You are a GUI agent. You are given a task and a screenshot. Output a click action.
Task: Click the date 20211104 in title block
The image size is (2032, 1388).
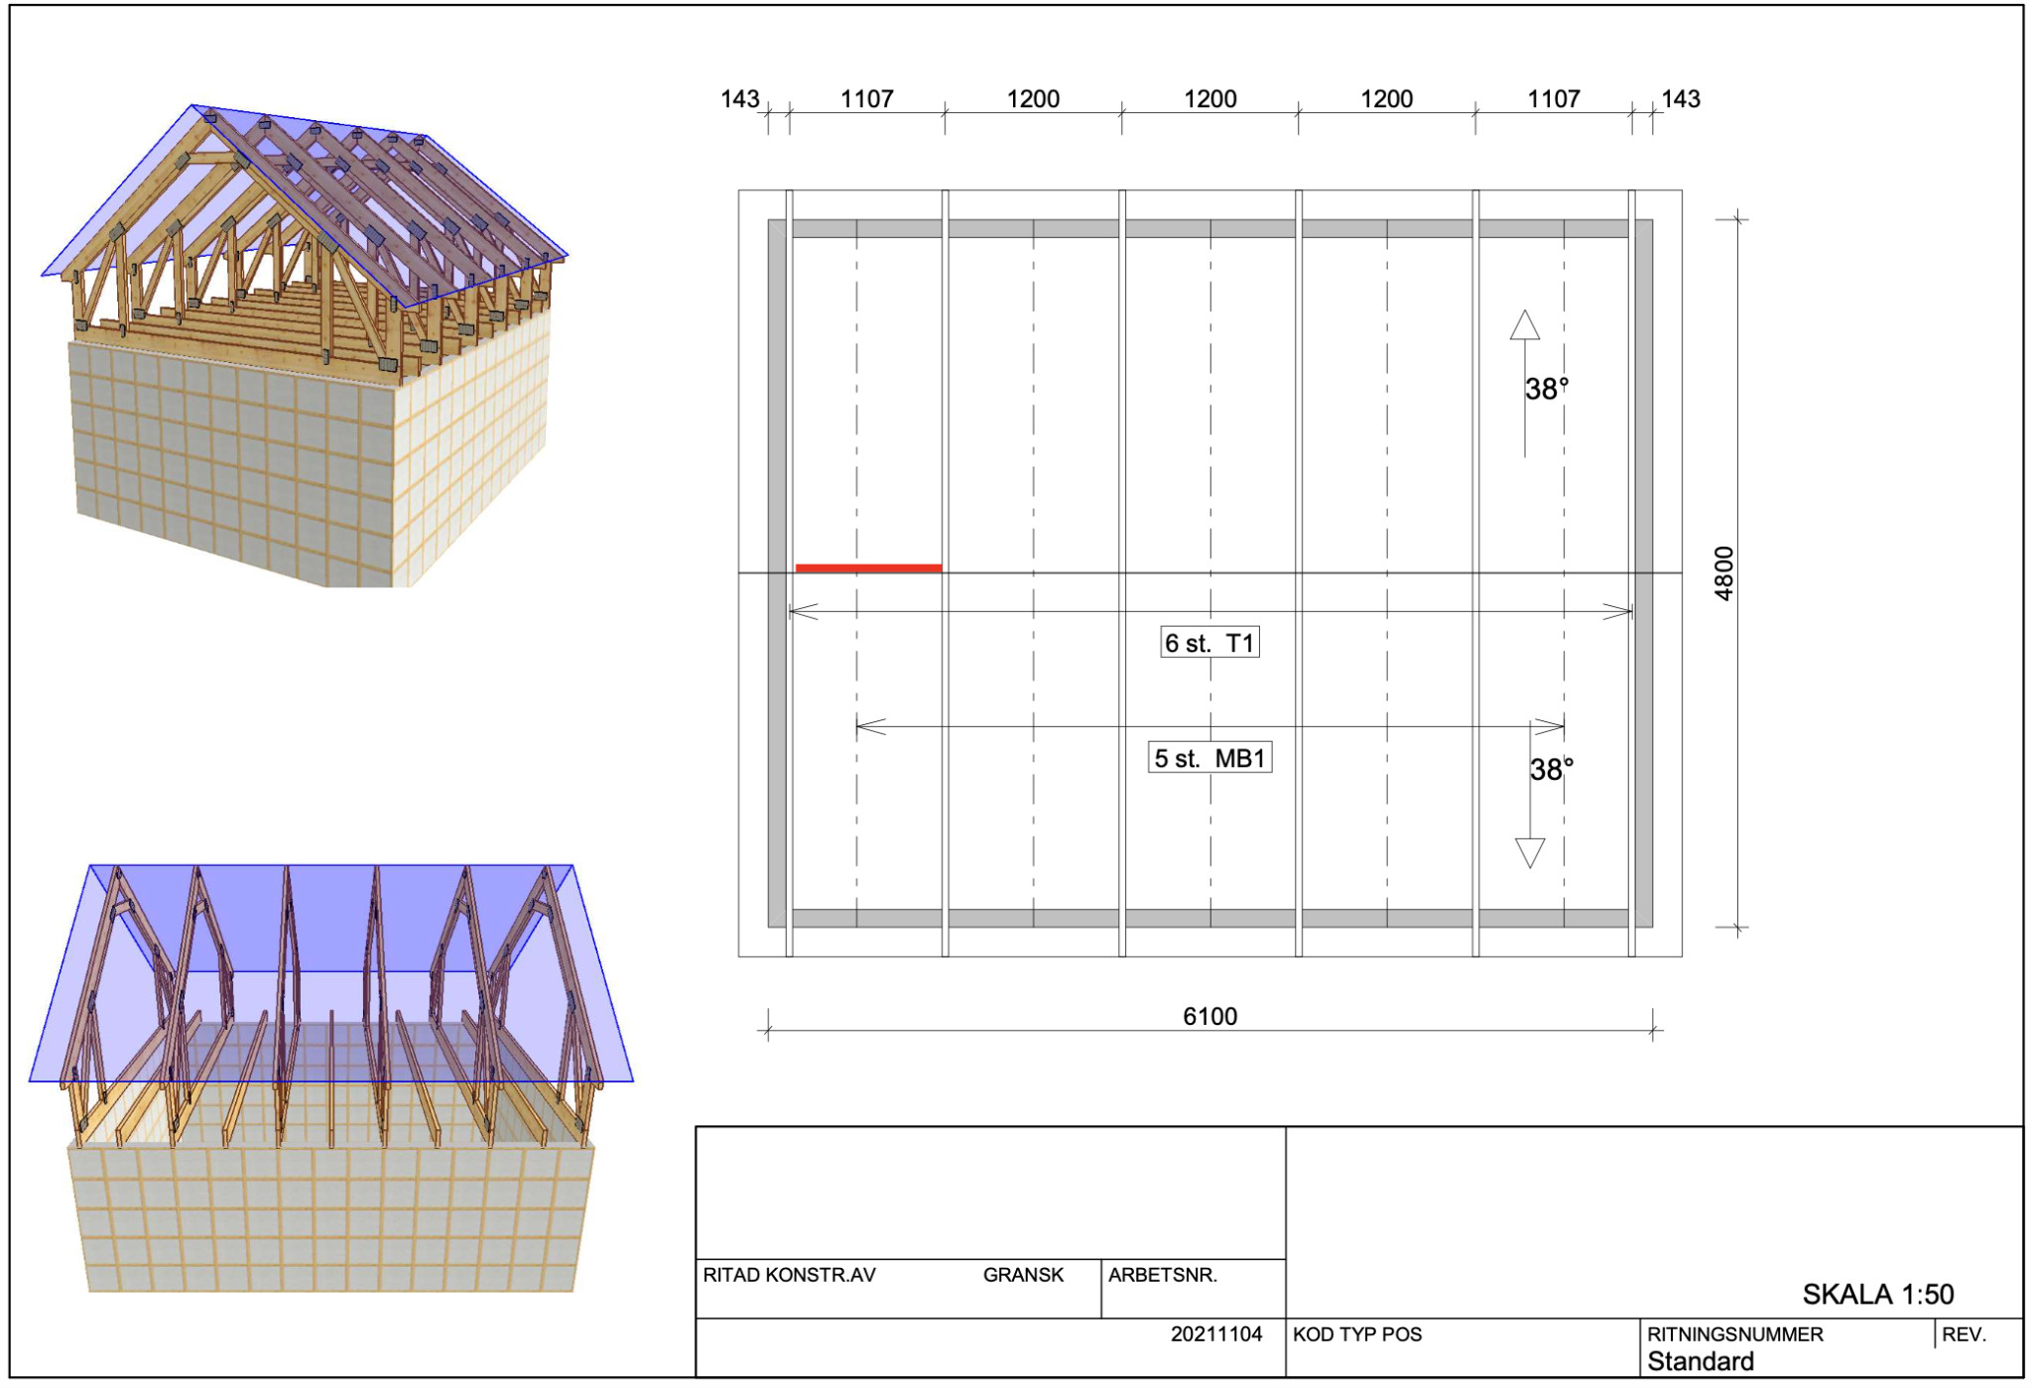[1215, 1333]
